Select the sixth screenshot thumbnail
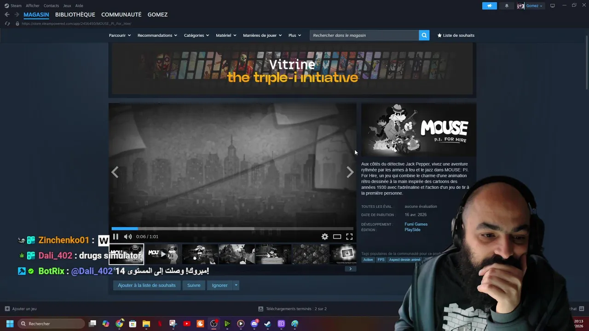 click(x=310, y=254)
